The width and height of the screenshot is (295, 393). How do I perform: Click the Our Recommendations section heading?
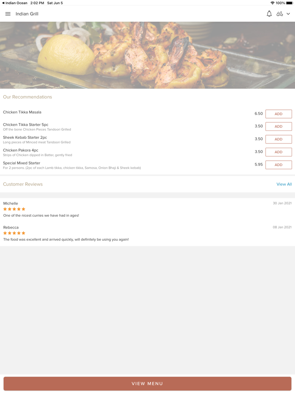coord(27,97)
